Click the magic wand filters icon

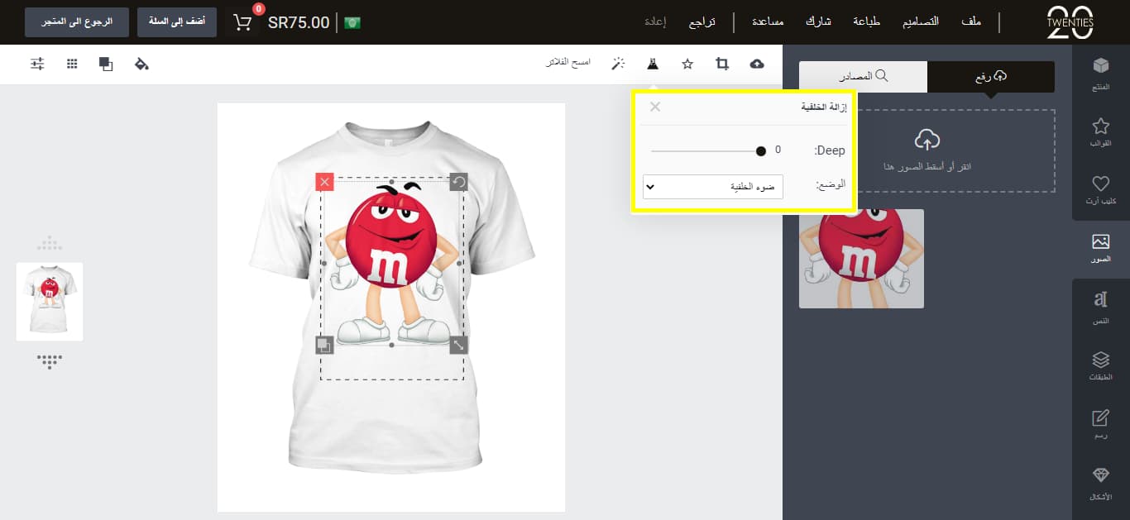point(618,64)
